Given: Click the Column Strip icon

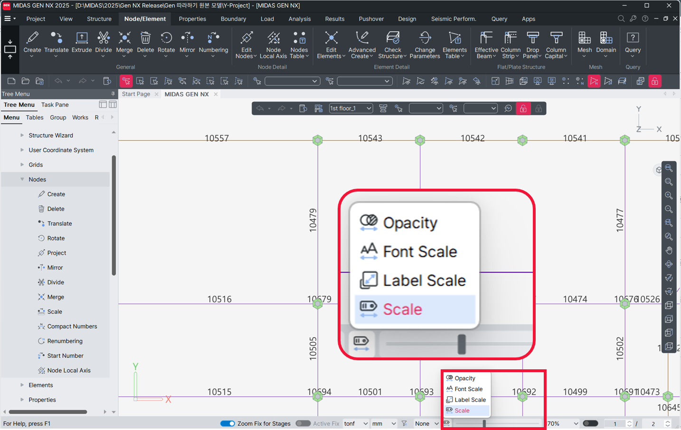Looking at the screenshot, I should [511, 45].
